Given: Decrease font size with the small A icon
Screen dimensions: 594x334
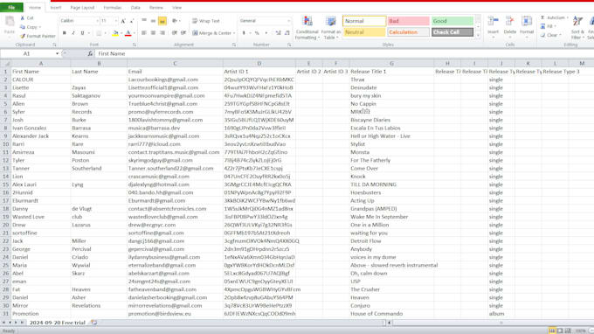Looking at the screenshot, I should pyautogui.click(x=131, y=21).
